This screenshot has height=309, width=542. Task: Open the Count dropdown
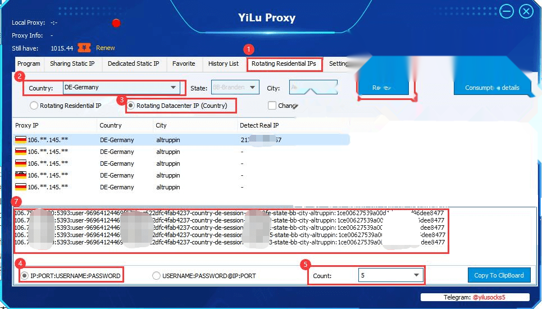(x=390, y=275)
